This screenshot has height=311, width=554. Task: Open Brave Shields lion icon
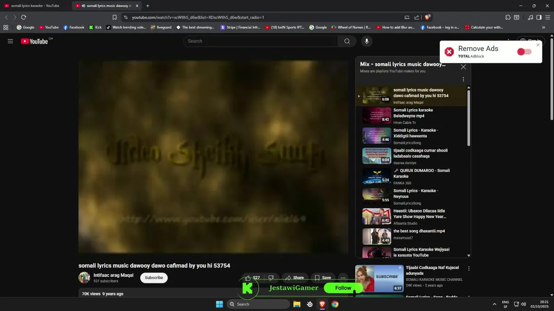427,17
